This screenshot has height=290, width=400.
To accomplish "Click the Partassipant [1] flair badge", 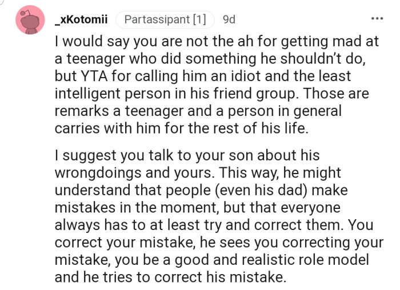I will (165, 20).
